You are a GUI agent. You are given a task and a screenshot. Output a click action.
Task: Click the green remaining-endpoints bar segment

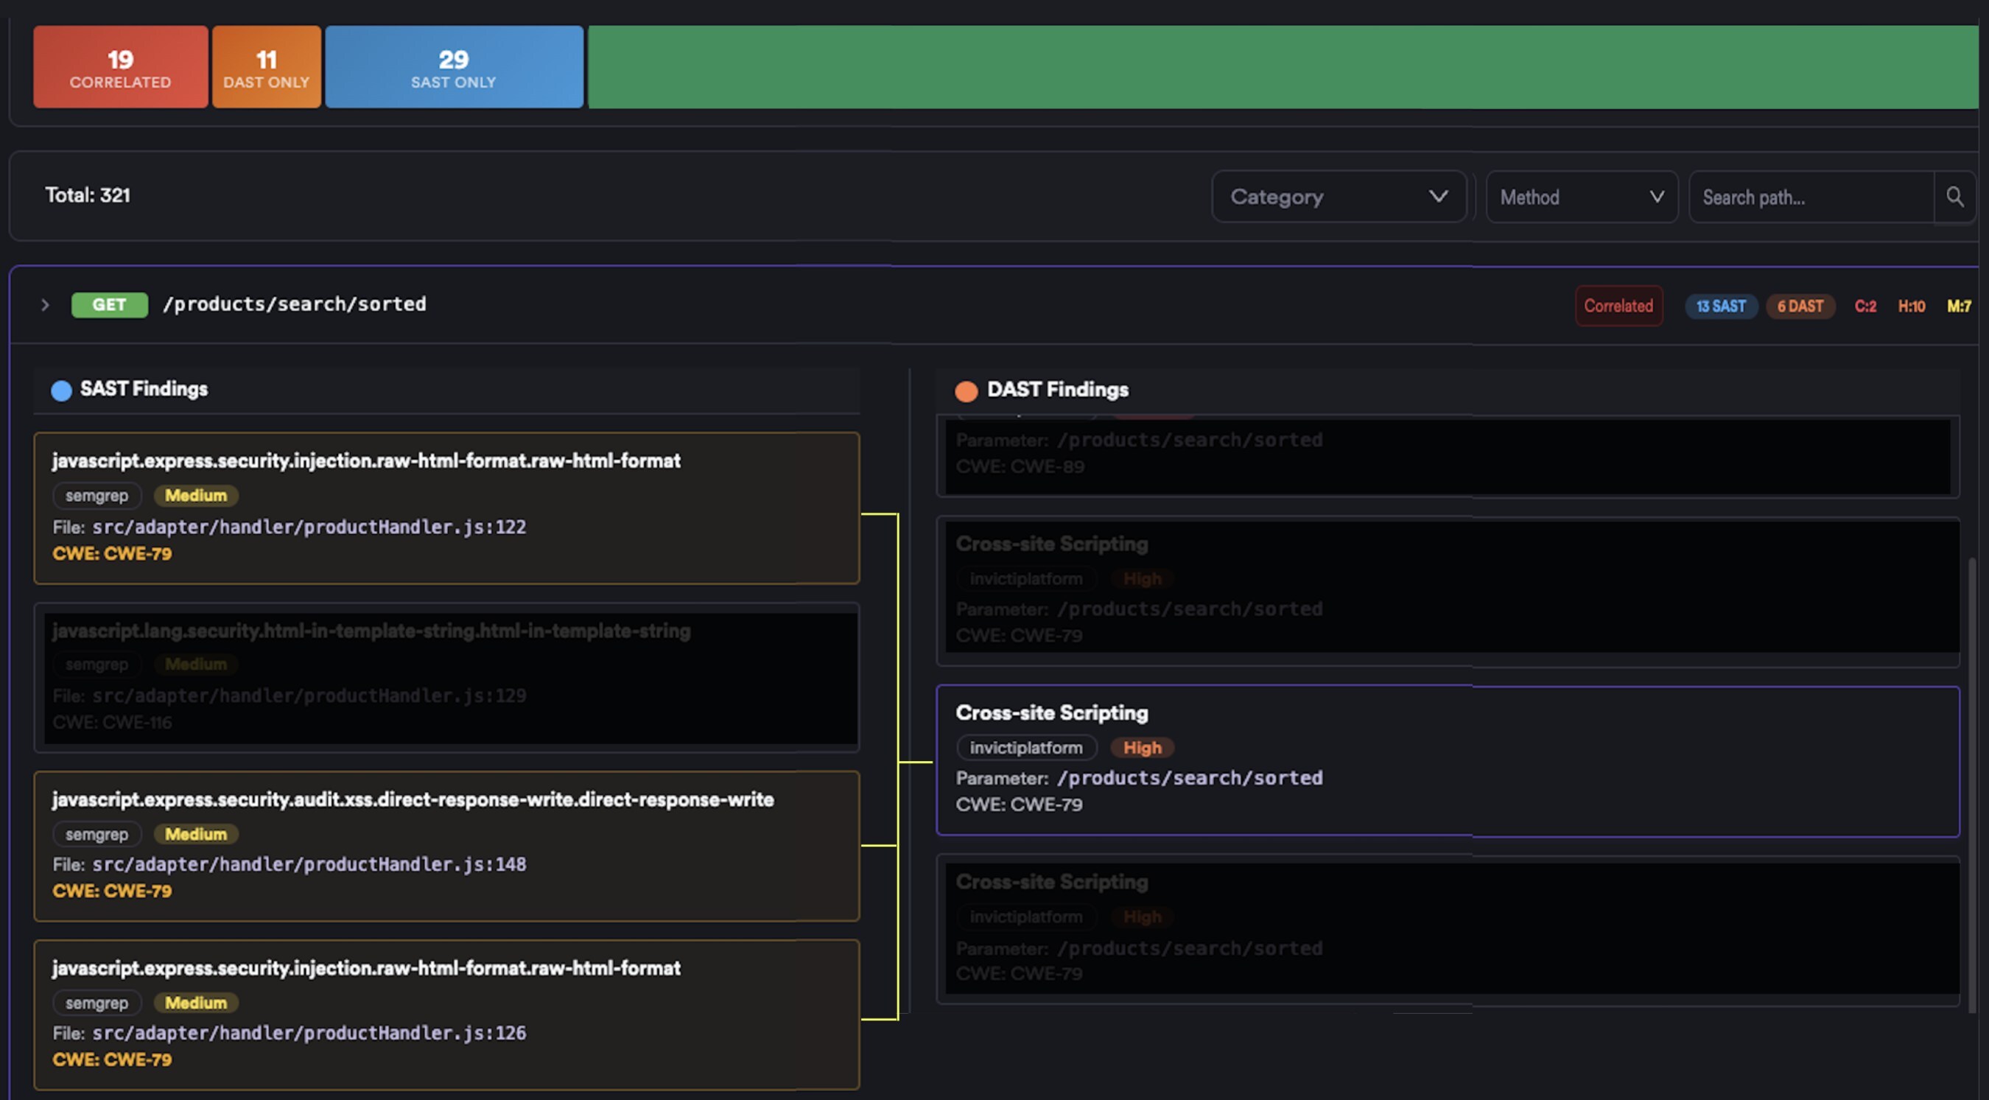[x=1282, y=67]
